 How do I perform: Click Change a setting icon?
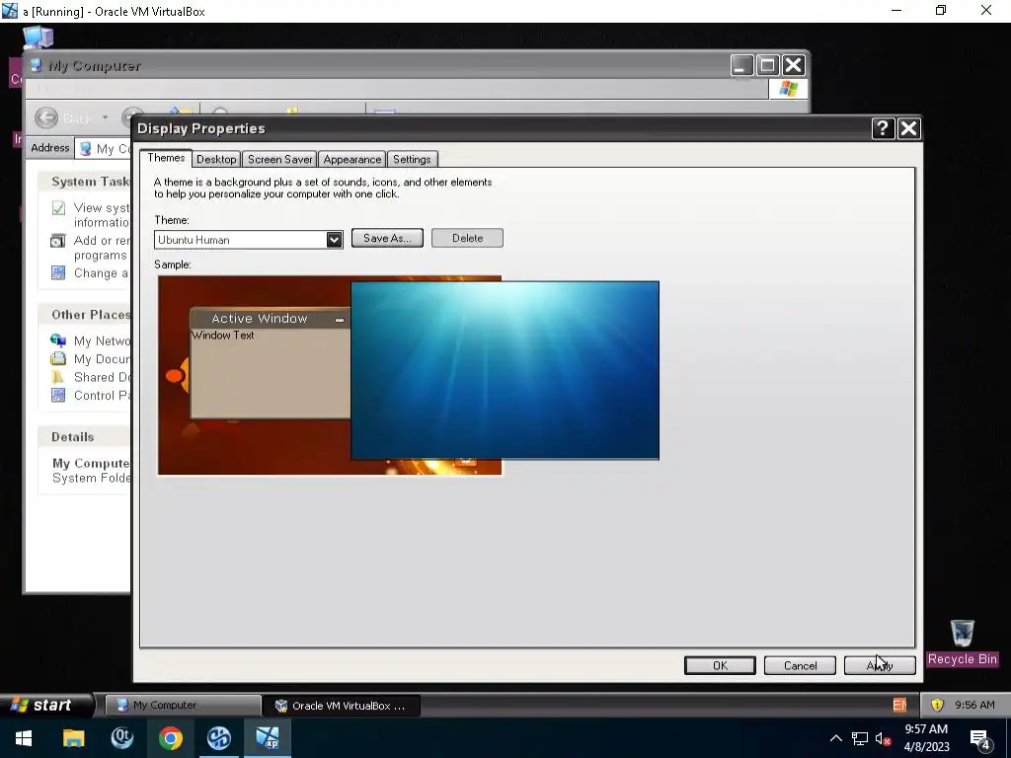pos(58,272)
